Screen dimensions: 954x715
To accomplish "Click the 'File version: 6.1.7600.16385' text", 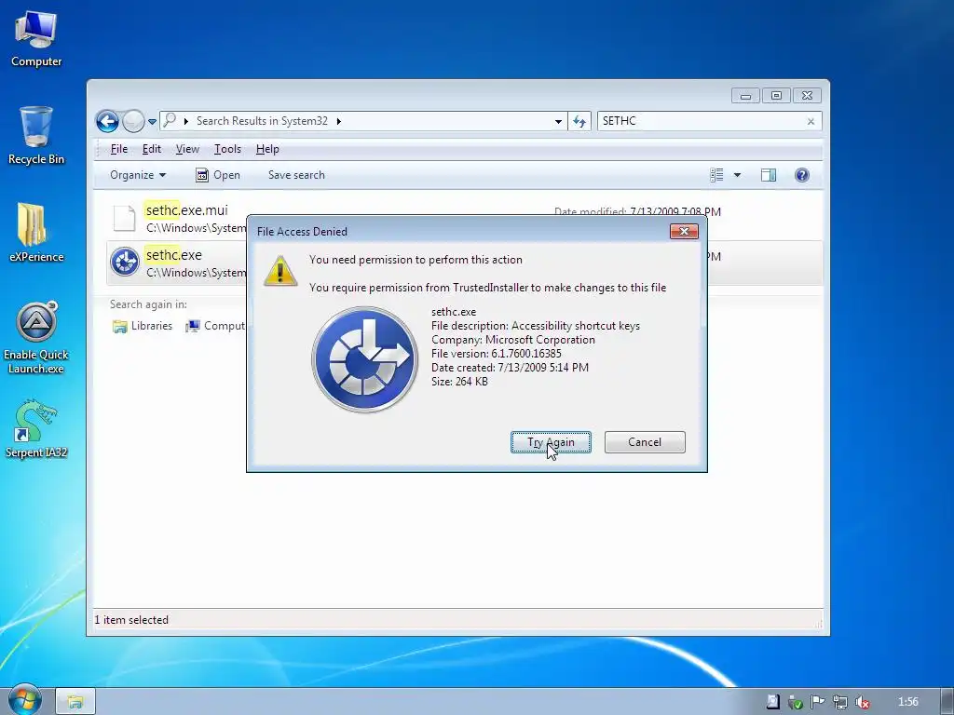I will tap(496, 353).
